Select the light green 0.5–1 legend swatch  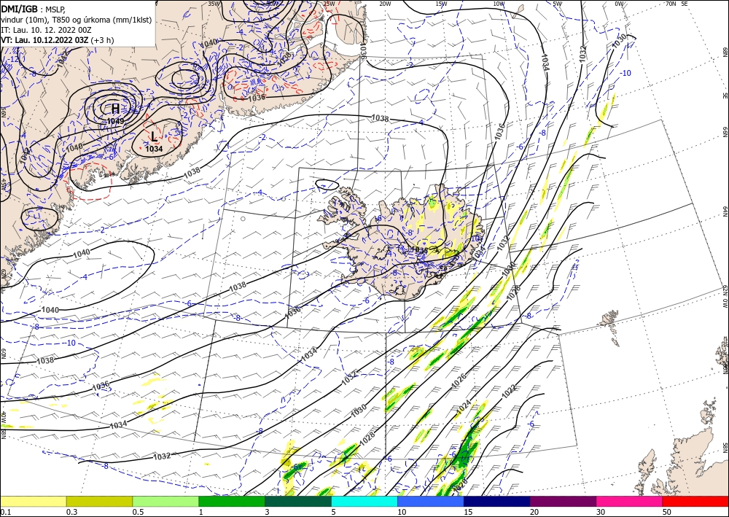[x=165, y=501]
